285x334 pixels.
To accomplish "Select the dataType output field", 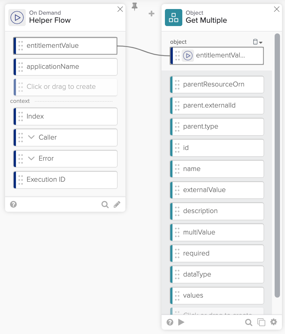I will (x=217, y=274).
